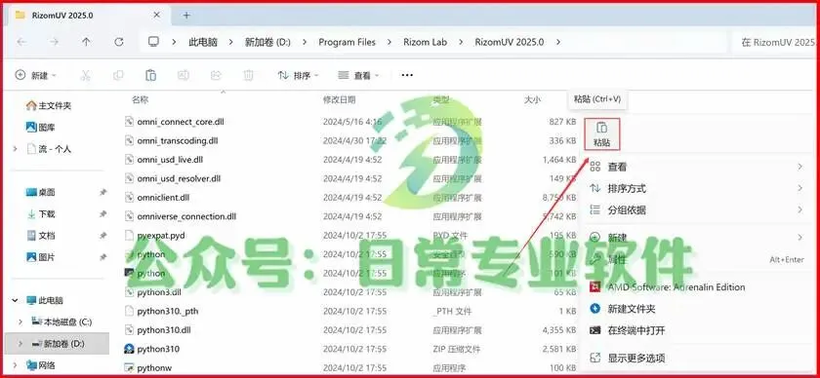Screen dimensions: 820x378
Task: Click the Rename toolbar icon
Action: tap(184, 76)
